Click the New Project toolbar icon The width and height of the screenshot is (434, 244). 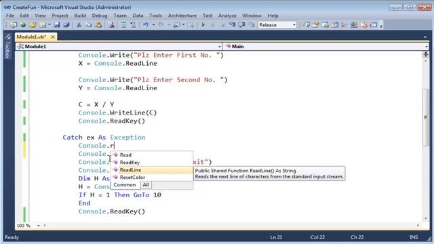point(13,25)
